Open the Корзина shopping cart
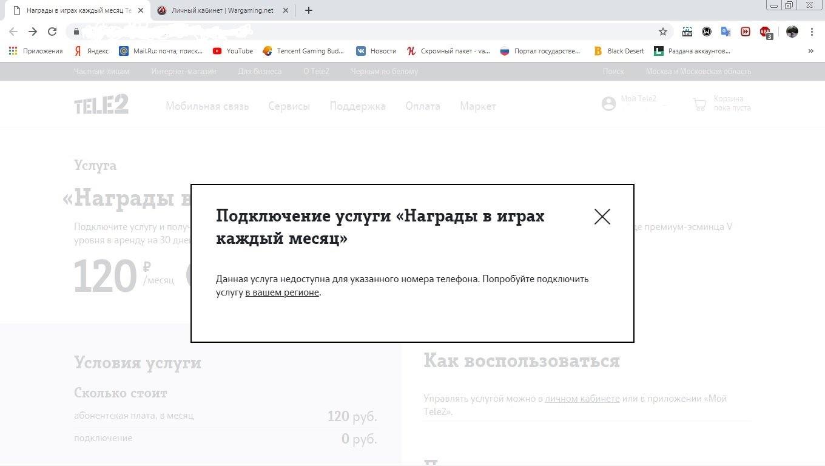The height and width of the screenshot is (466, 825). click(722, 103)
